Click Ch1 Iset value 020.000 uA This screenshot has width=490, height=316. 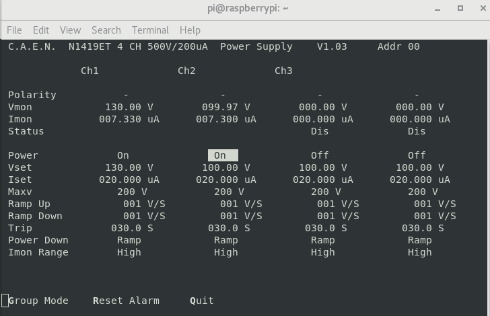pos(129,180)
